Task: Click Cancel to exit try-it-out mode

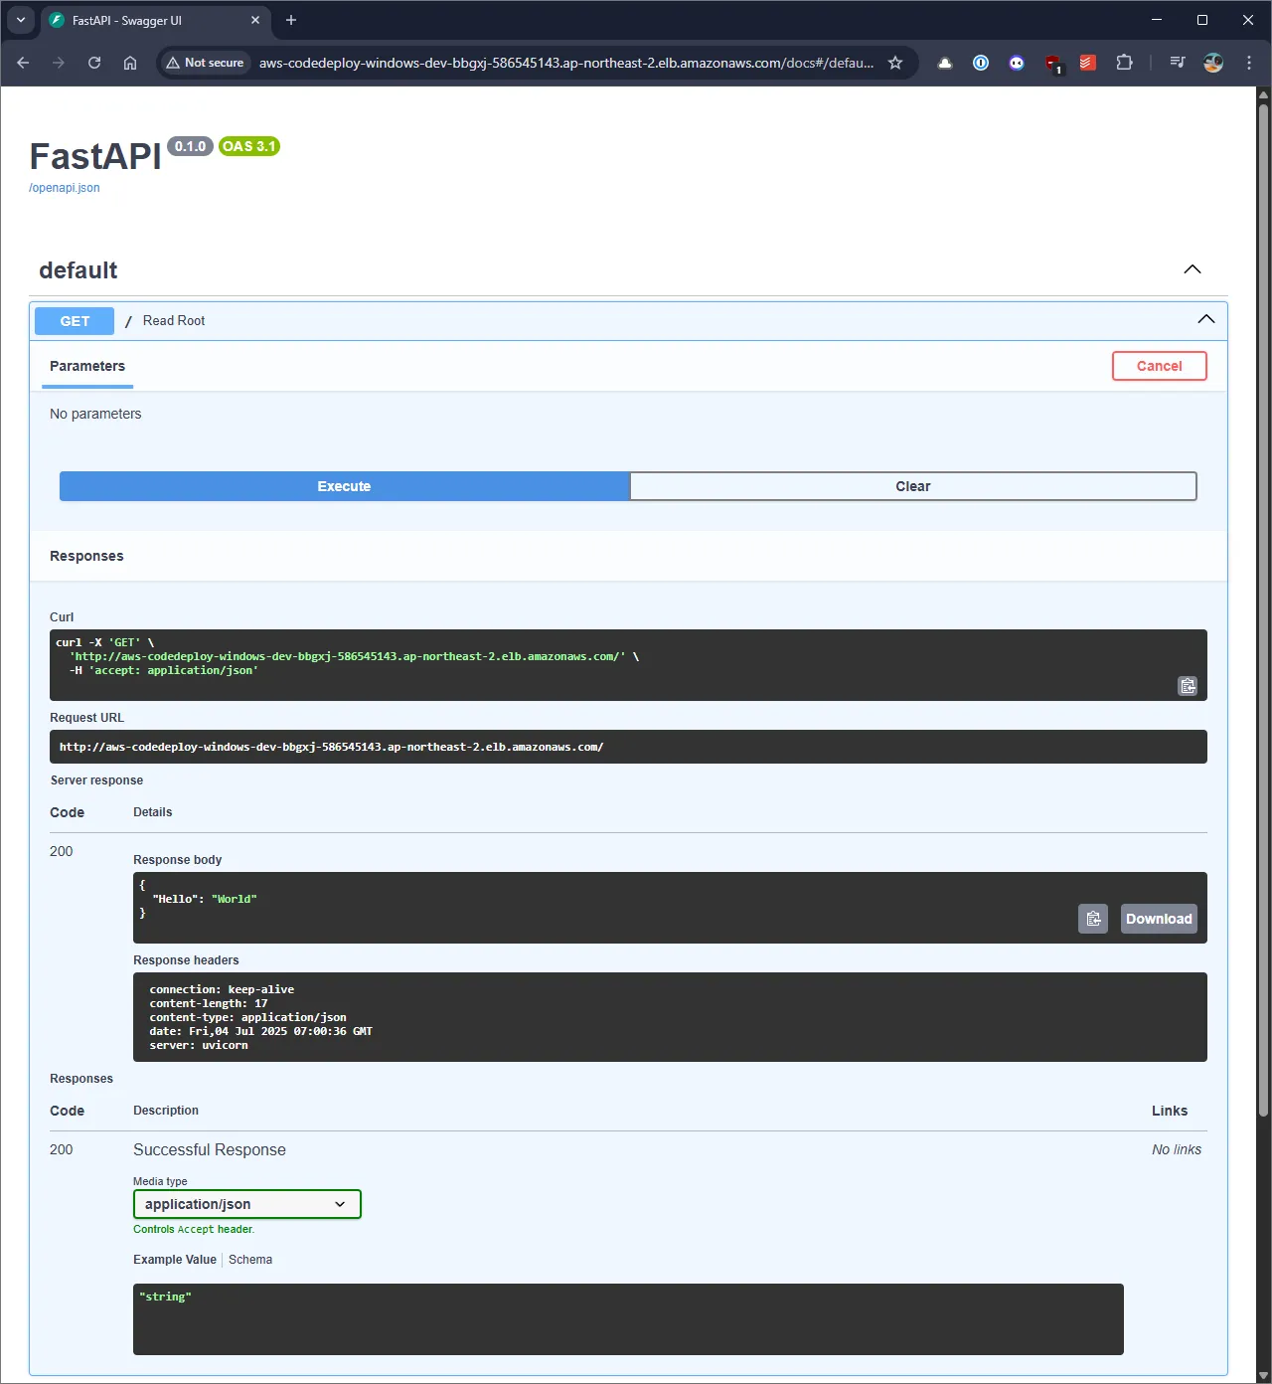Action: 1159,366
